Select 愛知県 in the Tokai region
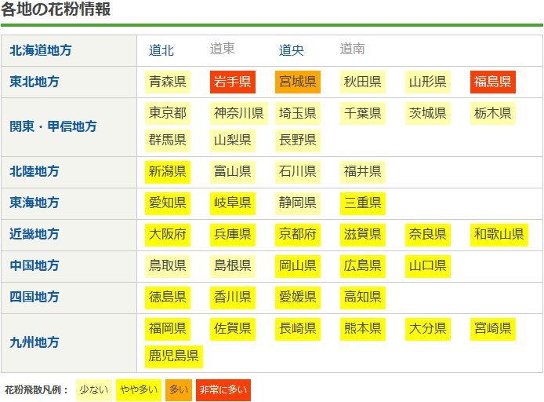 click(168, 203)
